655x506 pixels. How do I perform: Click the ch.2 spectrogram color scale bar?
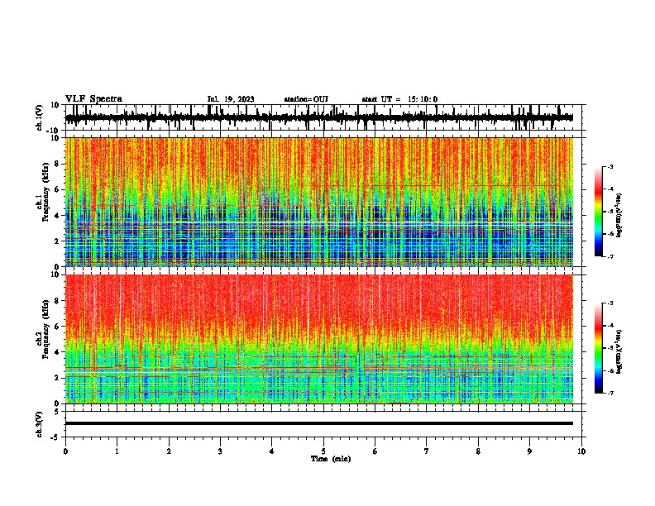click(x=599, y=348)
